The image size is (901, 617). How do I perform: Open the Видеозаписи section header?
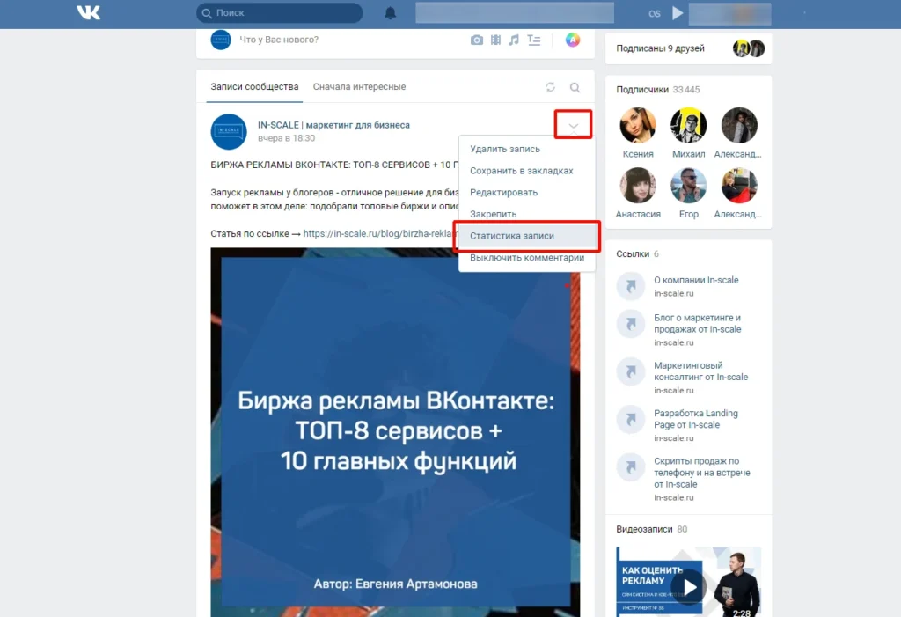pyautogui.click(x=651, y=529)
